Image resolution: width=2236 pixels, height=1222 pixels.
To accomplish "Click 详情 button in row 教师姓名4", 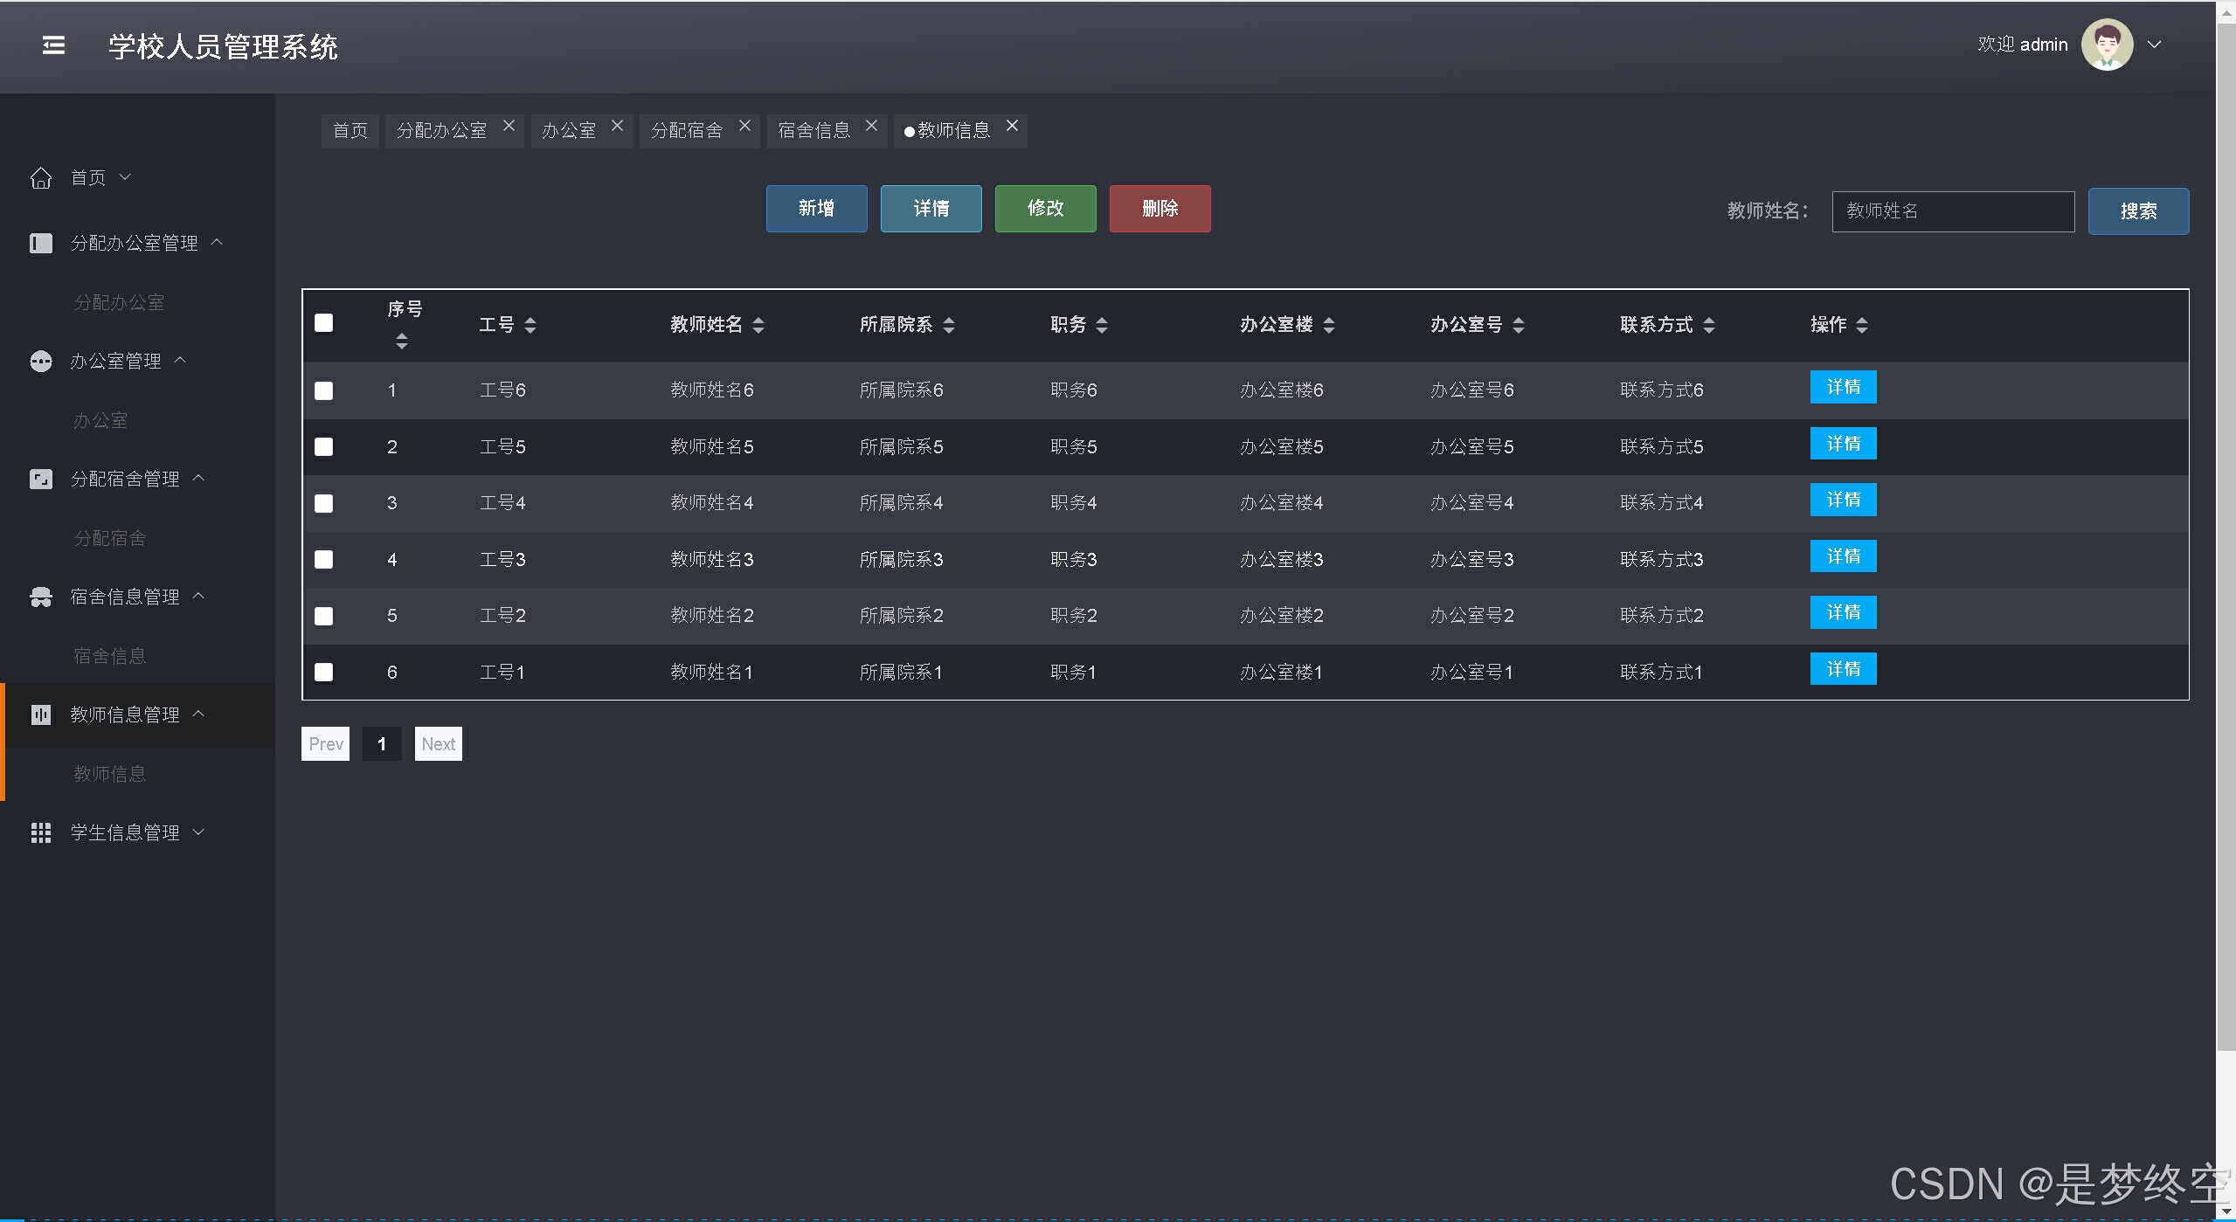I will click(x=1842, y=500).
